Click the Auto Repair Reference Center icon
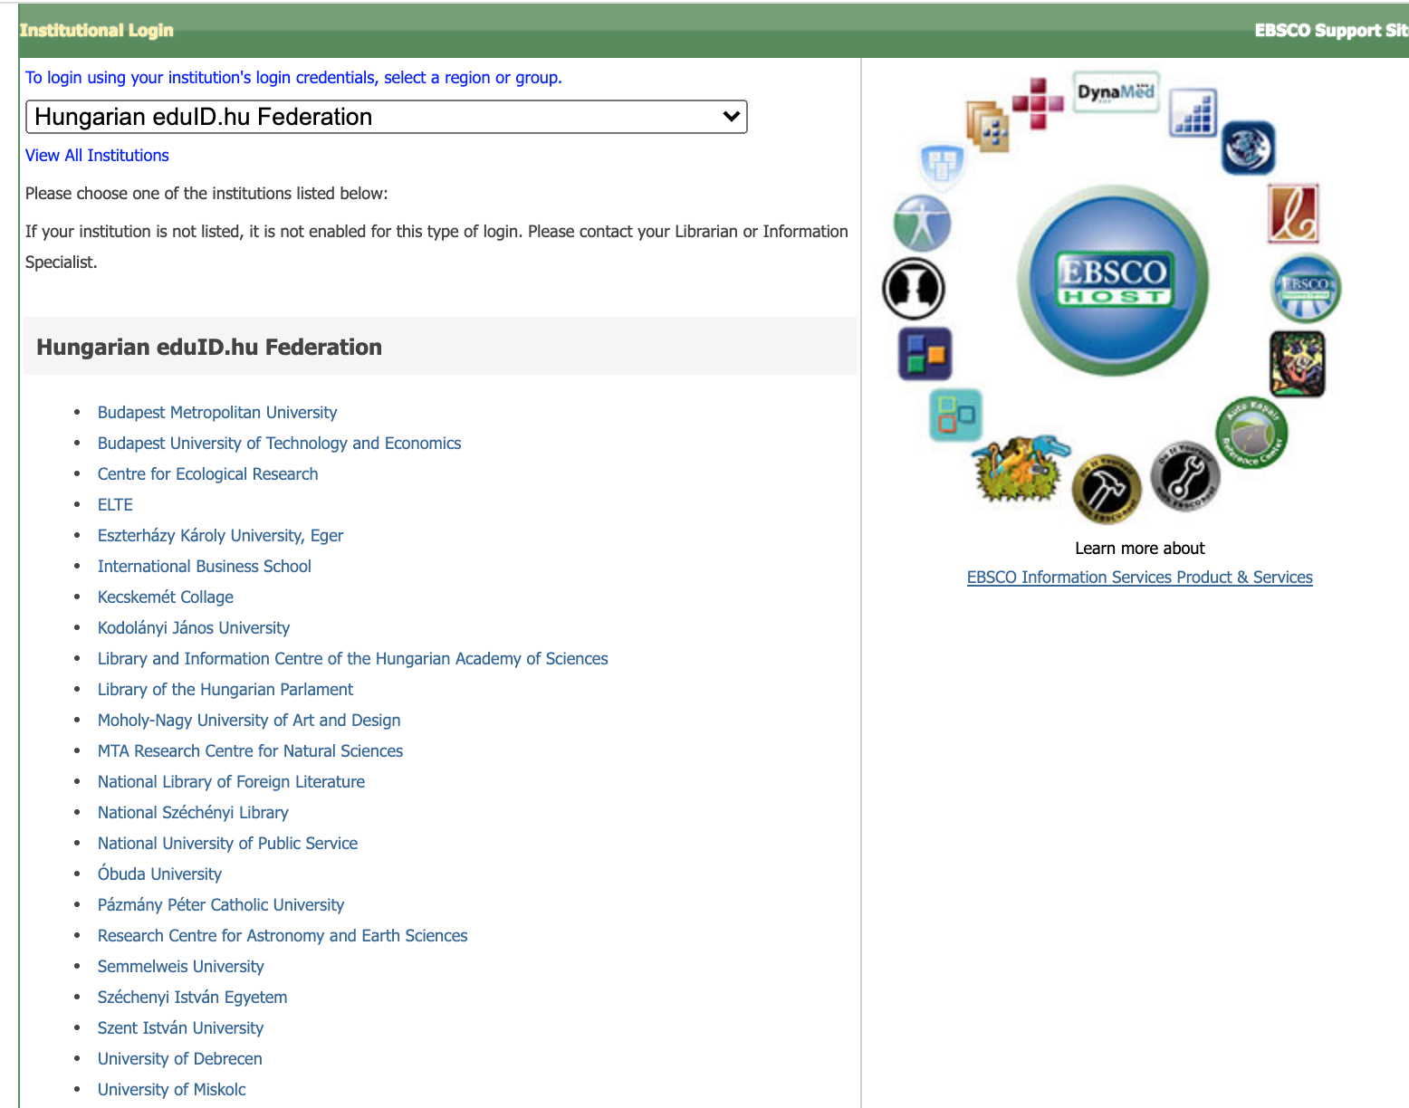Image resolution: width=1409 pixels, height=1108 pixels. pos(1251,433)
